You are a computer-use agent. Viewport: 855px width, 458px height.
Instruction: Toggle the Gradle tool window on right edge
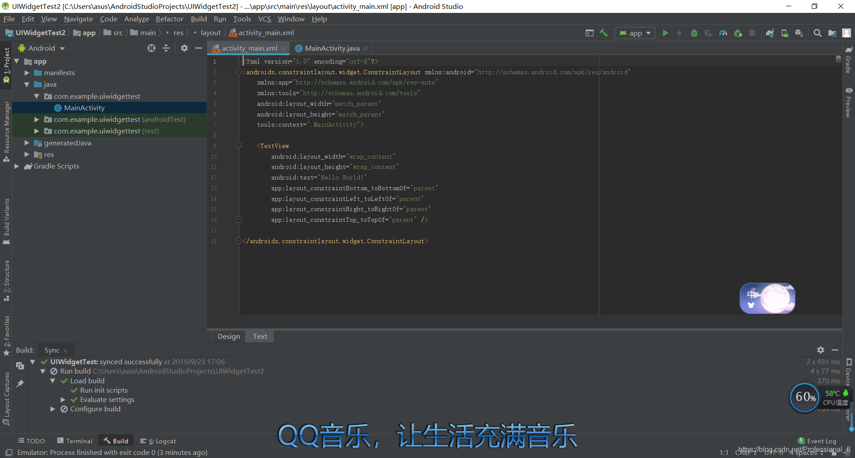pyautogui.click(x=849, y=60)
